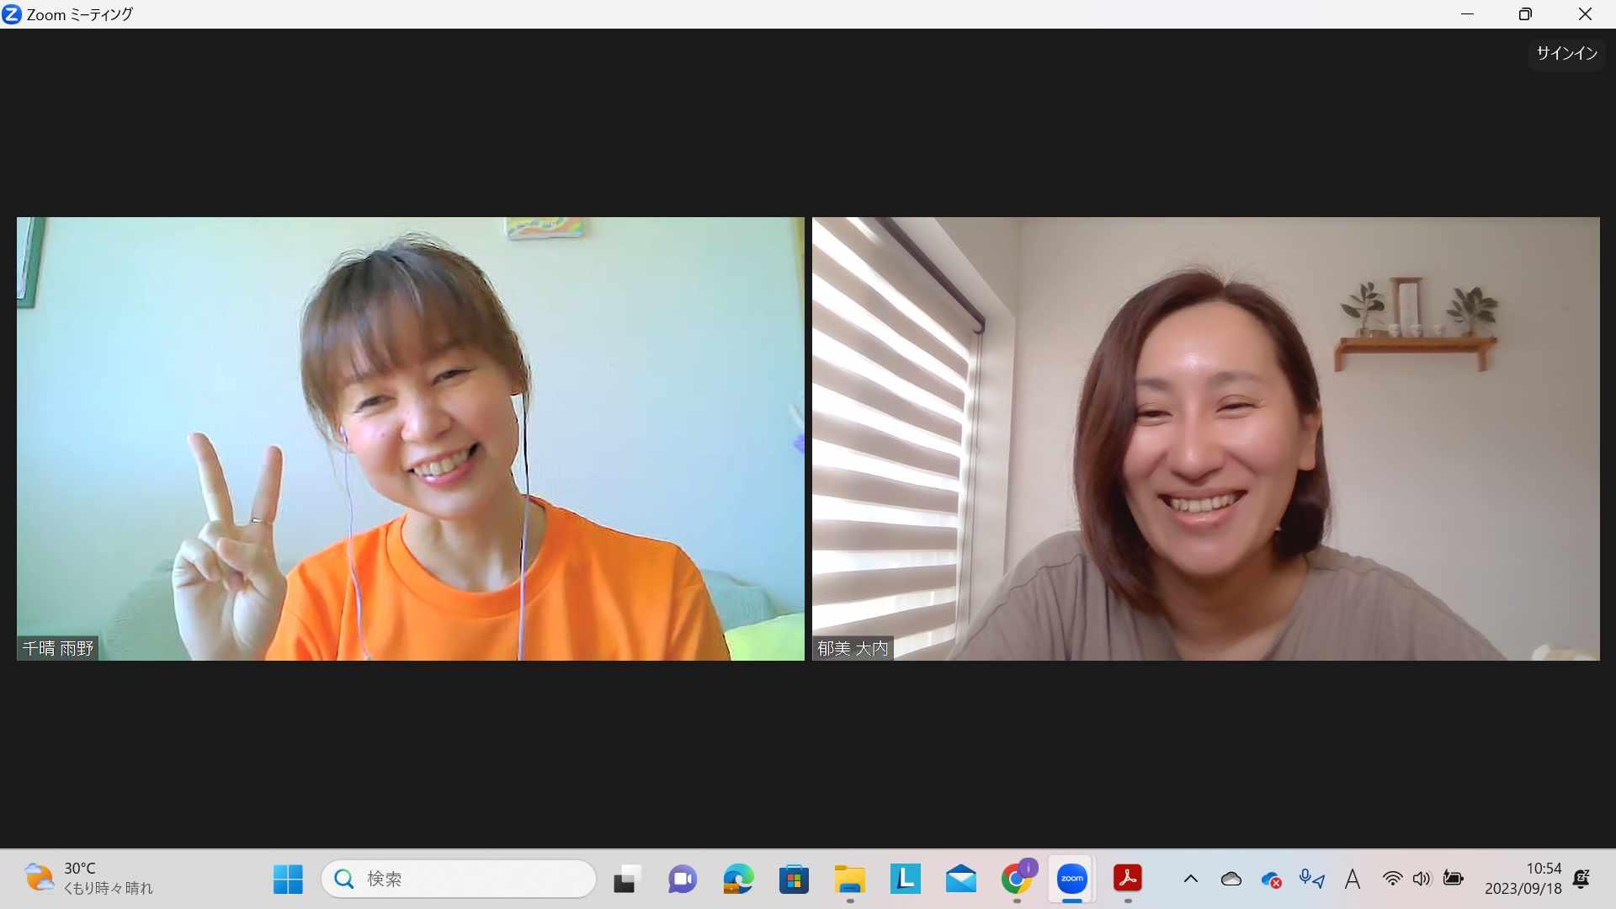Open the OneDrive cloud tray icon
1616x909 pixels.
pyautogui.click(x=1231, y=879)
